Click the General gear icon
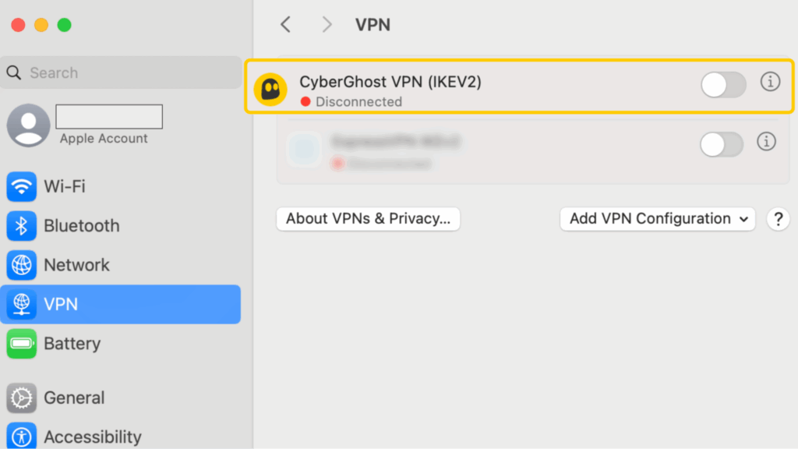The width and height of the screenshot is (798, 449). click(x=22, y=398)
